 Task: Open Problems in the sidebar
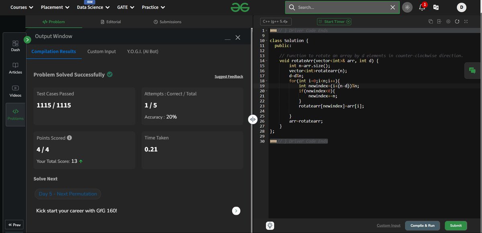tap(15, 114)
